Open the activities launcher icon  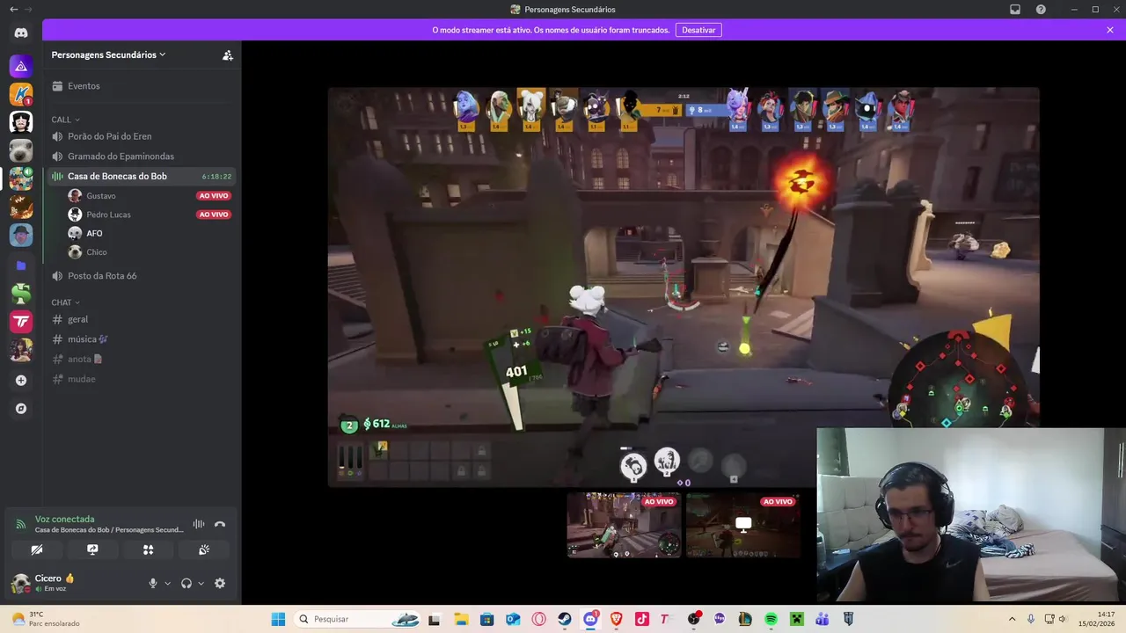pyautogui.click(x=148, y=549)
